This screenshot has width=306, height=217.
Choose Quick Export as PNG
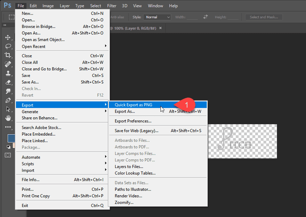(134, 105)
